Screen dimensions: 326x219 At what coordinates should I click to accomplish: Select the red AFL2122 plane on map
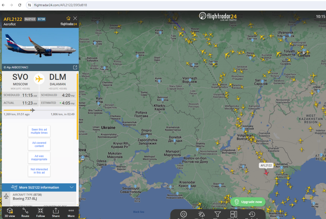[x=266, y=173]
